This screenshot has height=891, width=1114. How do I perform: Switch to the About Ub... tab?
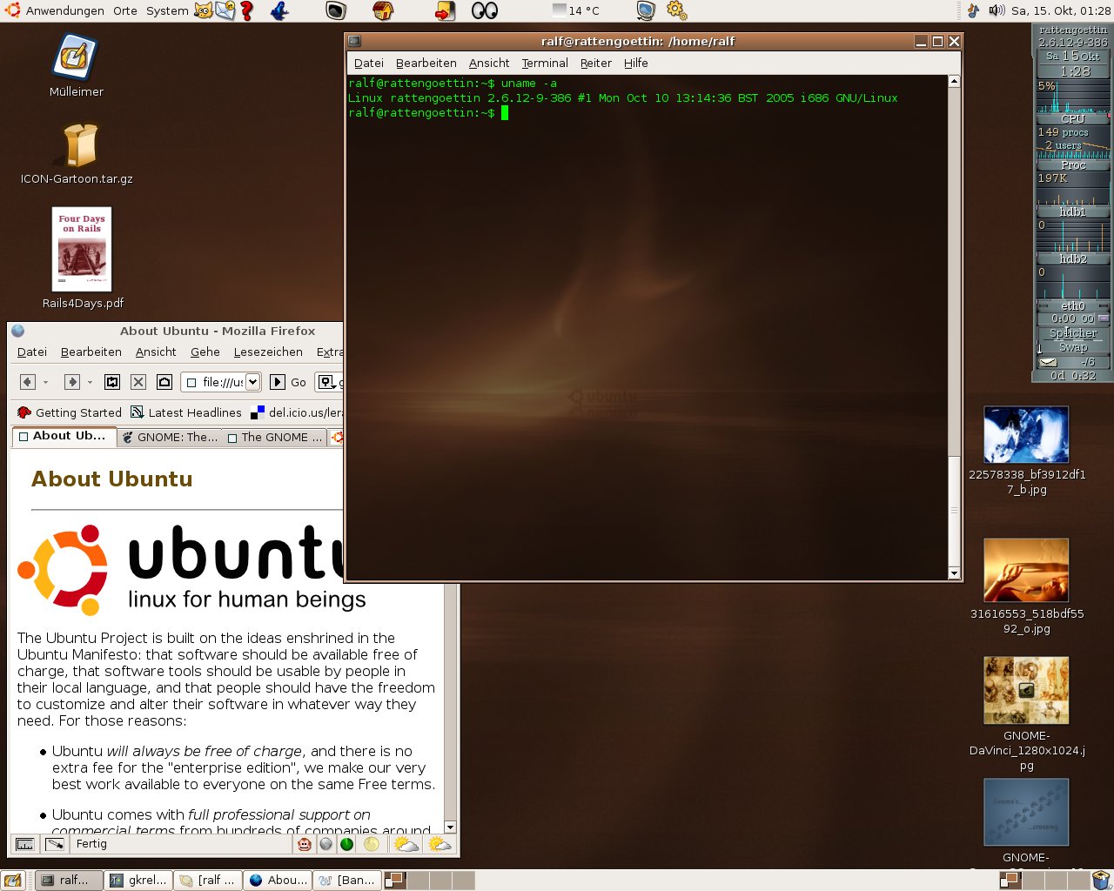[64, 437]
